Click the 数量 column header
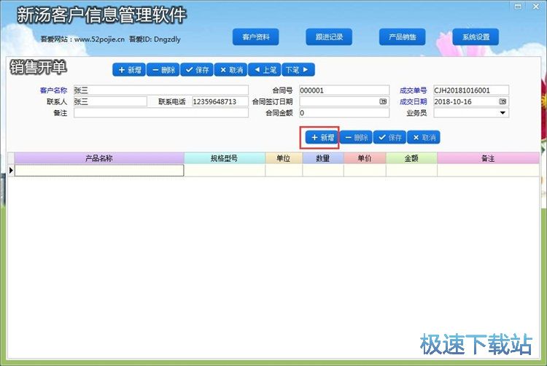 point(323,158)
